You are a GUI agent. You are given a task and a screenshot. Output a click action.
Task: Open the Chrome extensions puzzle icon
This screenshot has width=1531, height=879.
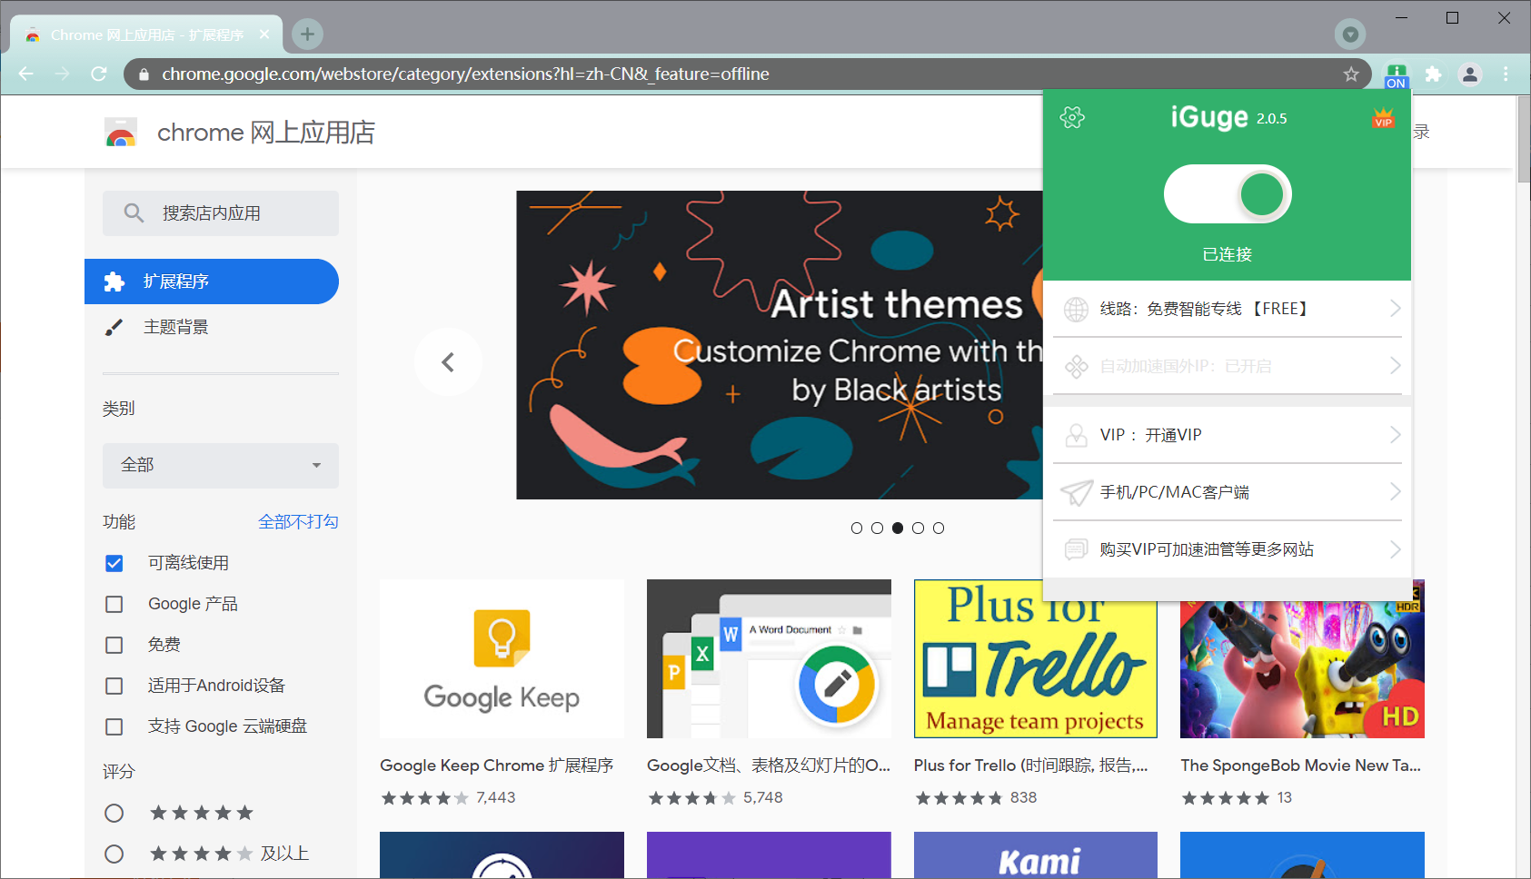point(1433,74)
